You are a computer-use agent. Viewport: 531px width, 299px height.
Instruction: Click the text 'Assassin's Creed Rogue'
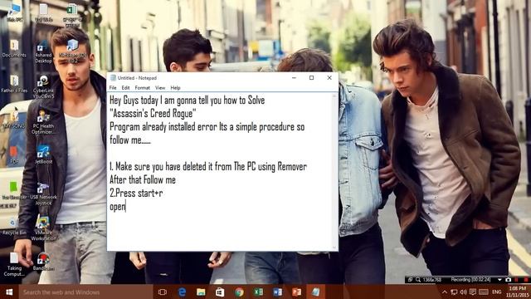click(153, 113)
